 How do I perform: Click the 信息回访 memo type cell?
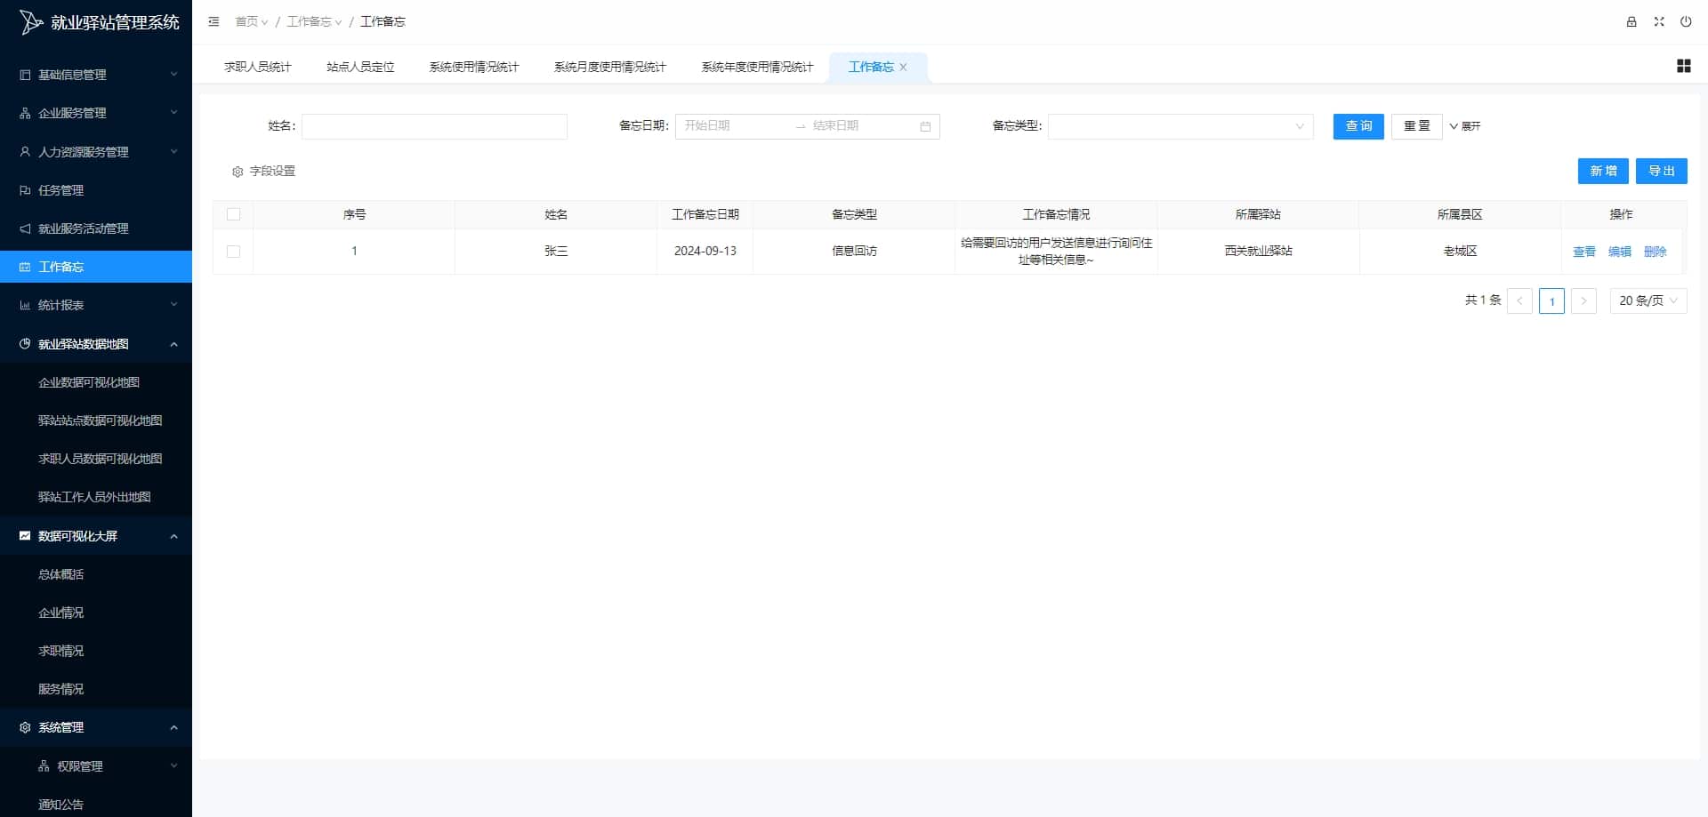(x=854, y=251)
